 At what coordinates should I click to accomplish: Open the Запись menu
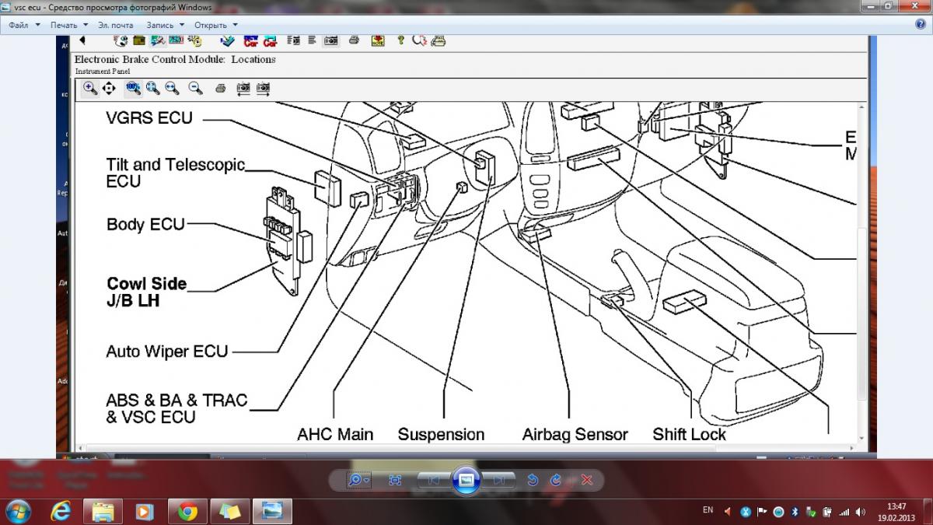[165, 25]
